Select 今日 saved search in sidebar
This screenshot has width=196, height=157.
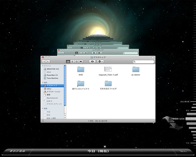click(x=47, y=112)
